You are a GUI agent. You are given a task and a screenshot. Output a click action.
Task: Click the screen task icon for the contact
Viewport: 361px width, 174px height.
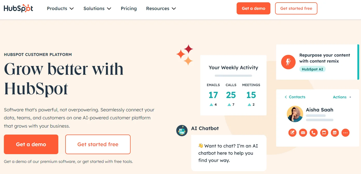[x=324, y=133]
